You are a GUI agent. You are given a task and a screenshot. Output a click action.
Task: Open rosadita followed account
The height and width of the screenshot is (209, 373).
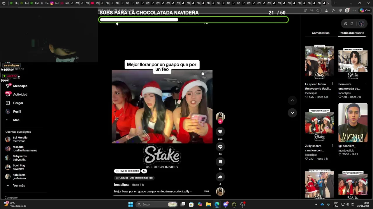[x=21, y=149]
